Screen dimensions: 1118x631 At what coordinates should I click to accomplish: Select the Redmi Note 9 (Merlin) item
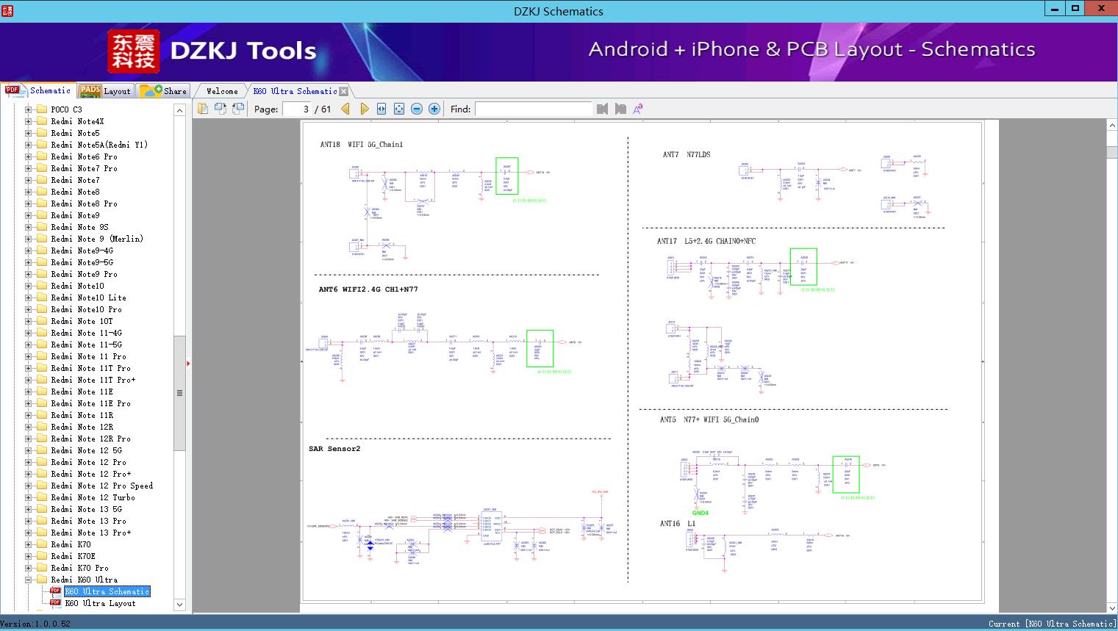click(97, 239)
